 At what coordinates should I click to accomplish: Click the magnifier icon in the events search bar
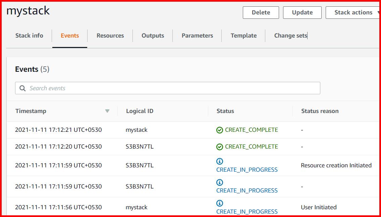22,88
